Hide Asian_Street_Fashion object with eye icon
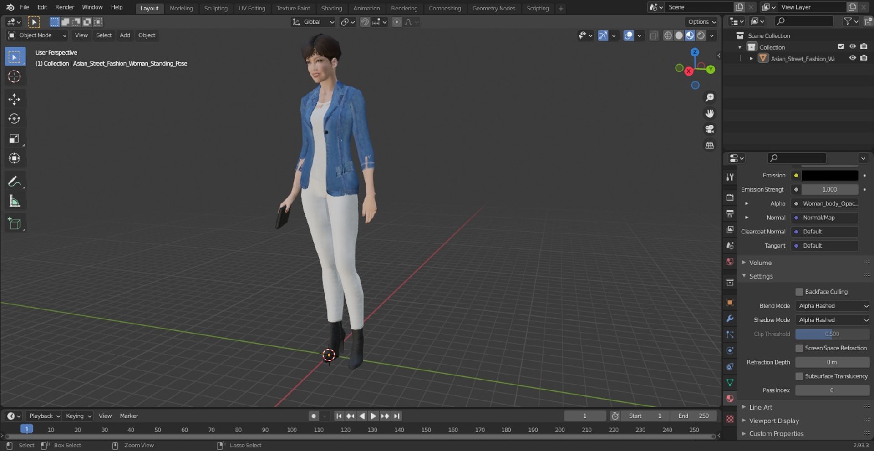The image size is (874, 451). click(852, 58)
